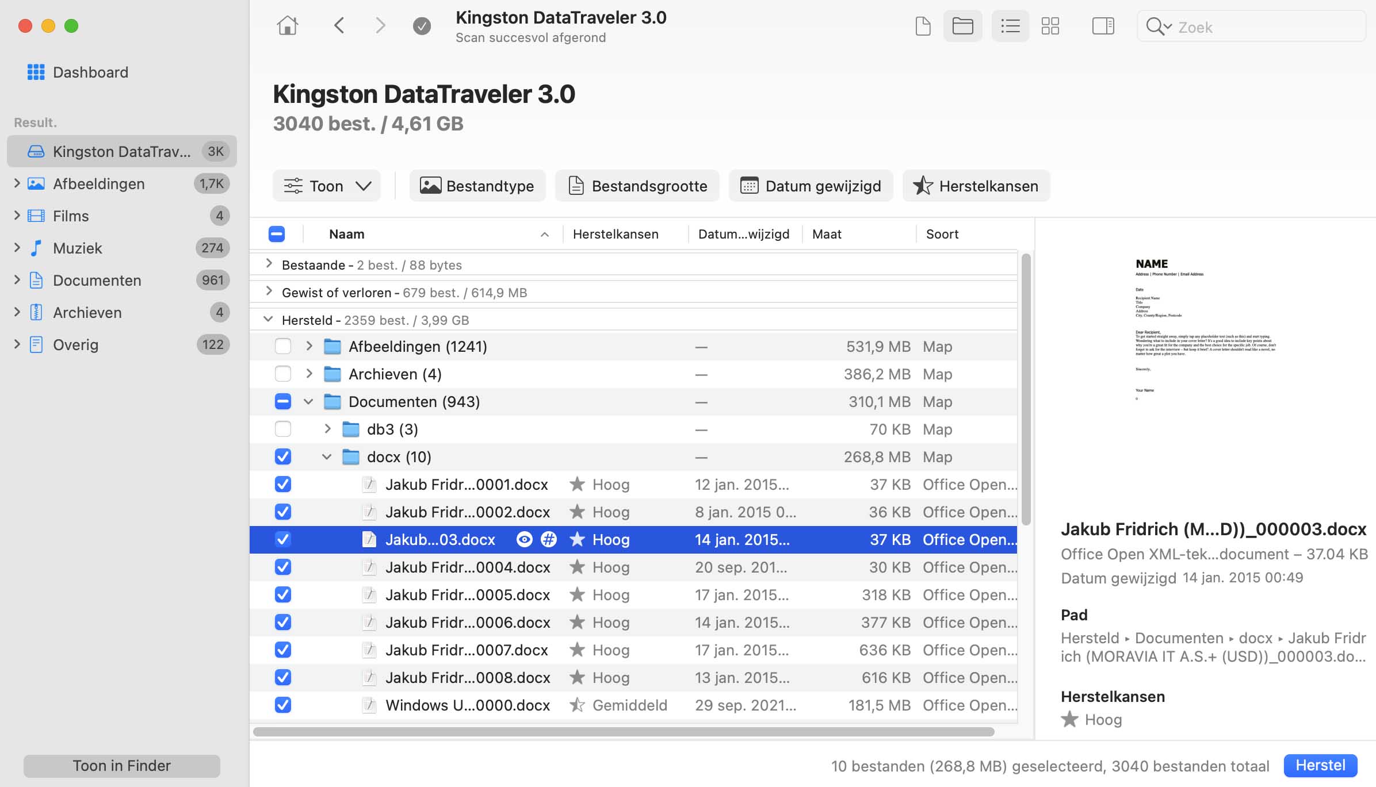Image resolution: width=1376 pixels, height=787 pixels.
Task: Toggle the select-all checkbox in table header
Action: tap(277, 234)
